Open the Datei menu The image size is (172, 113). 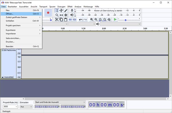(3, 7)
